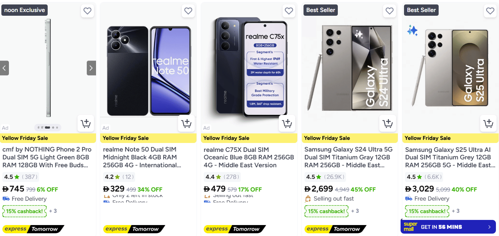Open the realme Note 50 product image
Image resolution: width=499 pixels, height=236 pixels.
click(x=148, y=71)
